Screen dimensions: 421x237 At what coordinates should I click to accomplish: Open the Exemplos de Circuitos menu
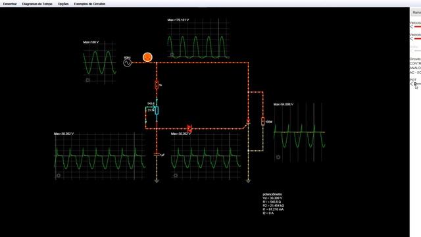point(89,4)
